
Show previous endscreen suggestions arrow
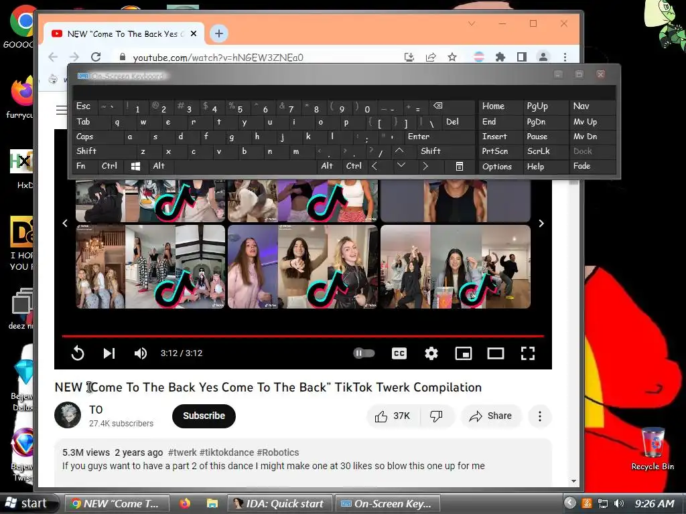tap(65, 224)
